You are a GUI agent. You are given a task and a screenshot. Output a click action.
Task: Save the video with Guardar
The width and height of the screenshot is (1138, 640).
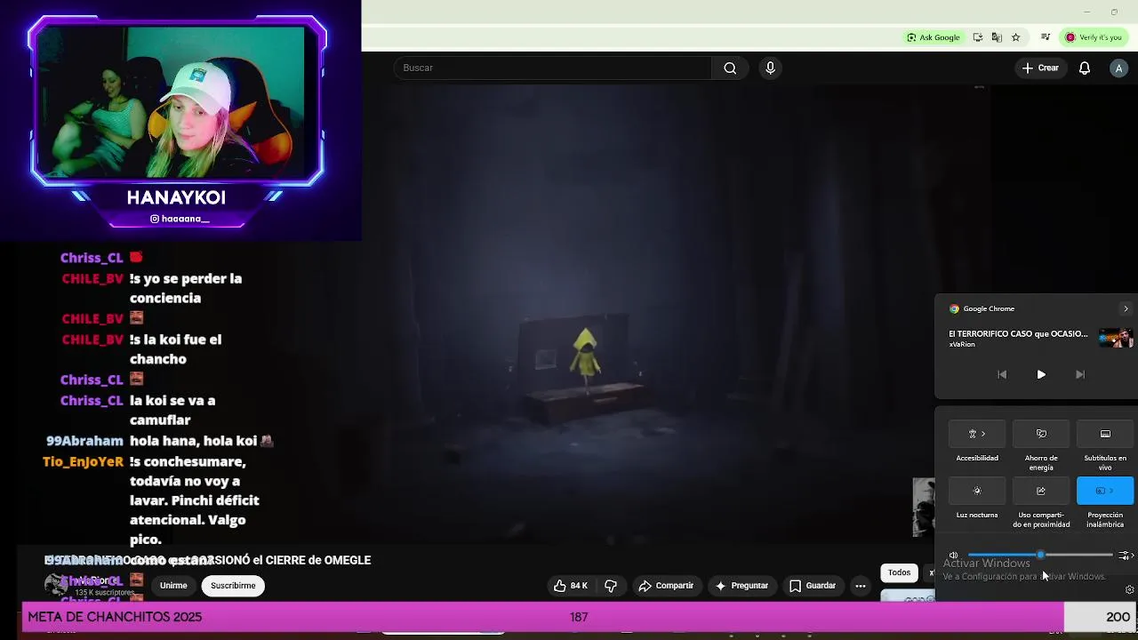point(813,586)
